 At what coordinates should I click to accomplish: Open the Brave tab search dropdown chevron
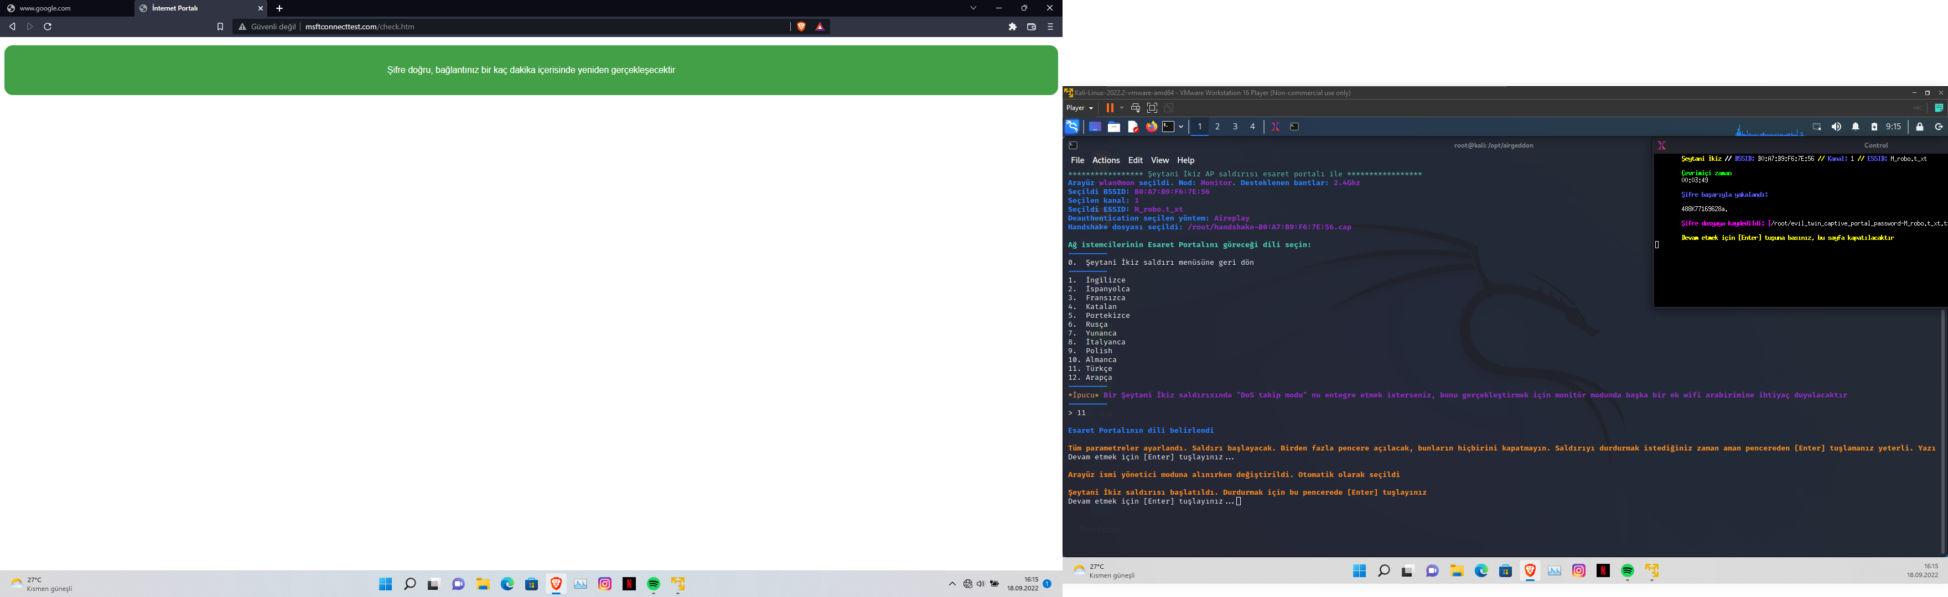973,8
